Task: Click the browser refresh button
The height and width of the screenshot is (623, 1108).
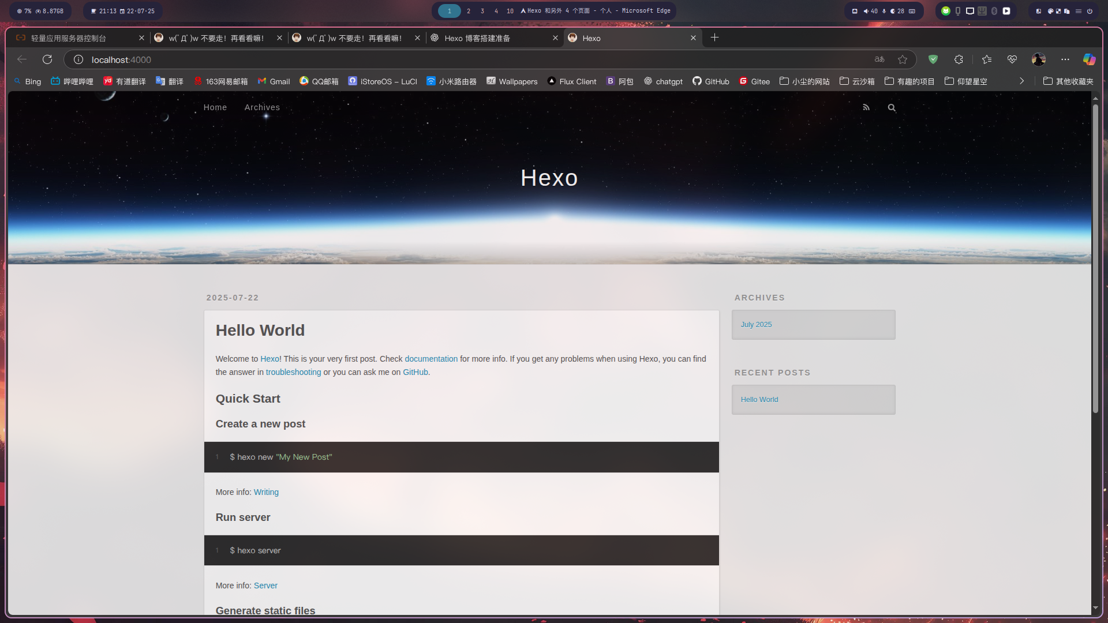Action: coord(47,59)
